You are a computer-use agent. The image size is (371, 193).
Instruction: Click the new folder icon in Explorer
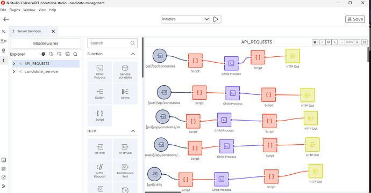(x=59, y=54)
